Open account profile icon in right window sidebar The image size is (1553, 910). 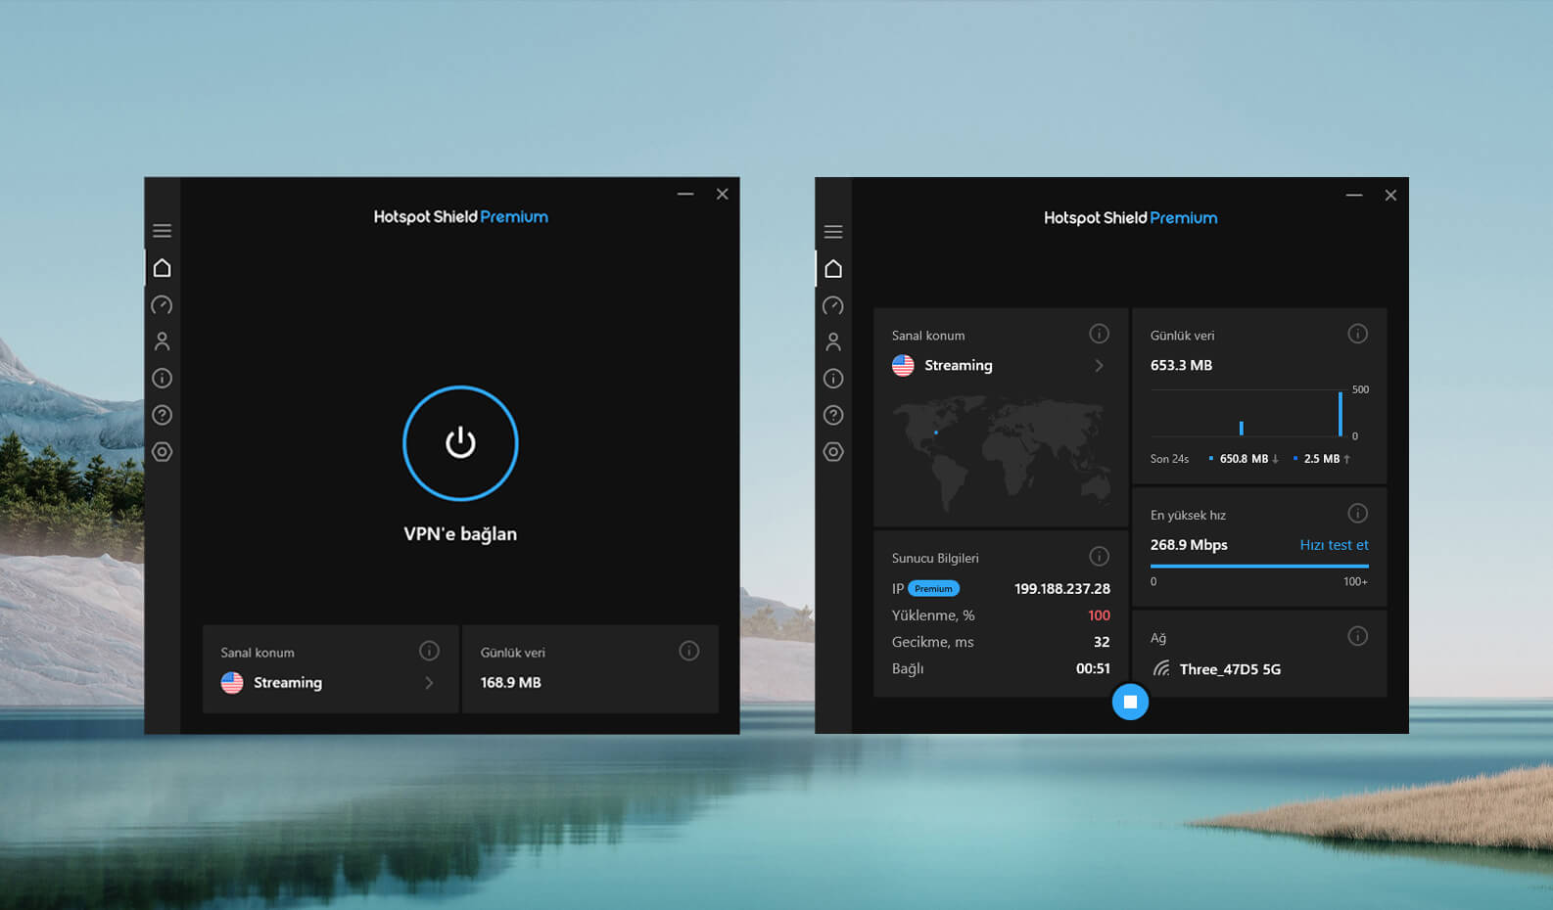(x=833, y=342)
